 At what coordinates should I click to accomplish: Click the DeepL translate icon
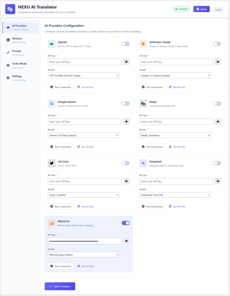tap(143, 103)
